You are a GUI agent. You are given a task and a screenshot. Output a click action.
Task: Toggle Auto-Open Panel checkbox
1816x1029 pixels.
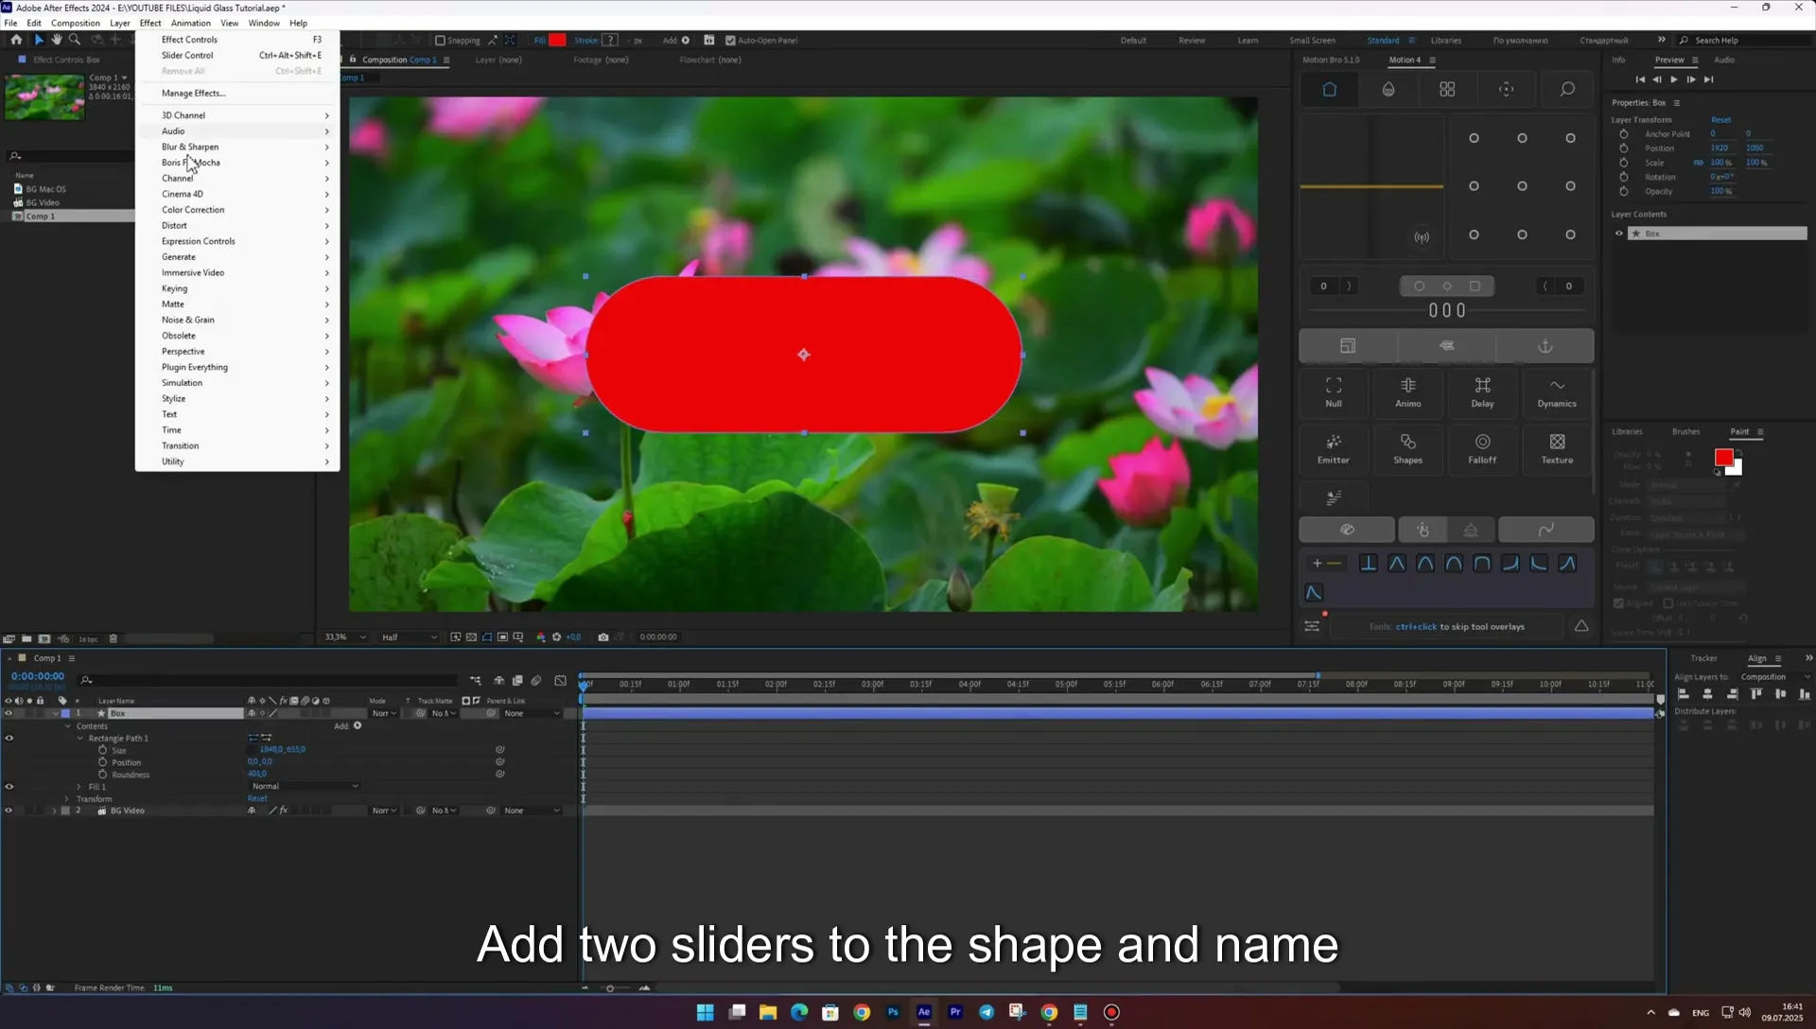(730, 41)
